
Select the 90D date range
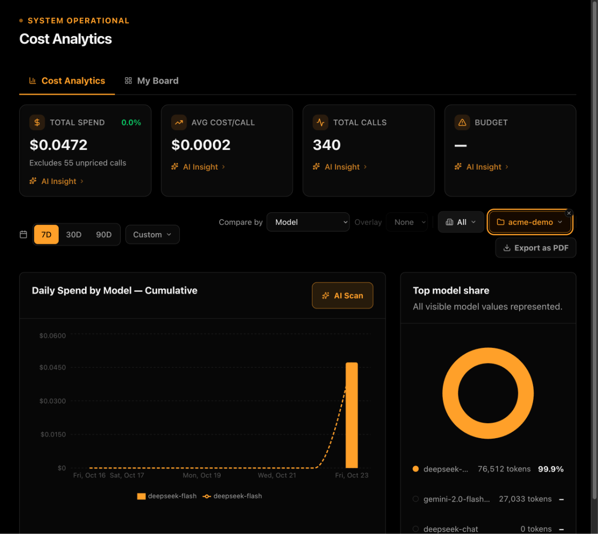click(104, 234)
